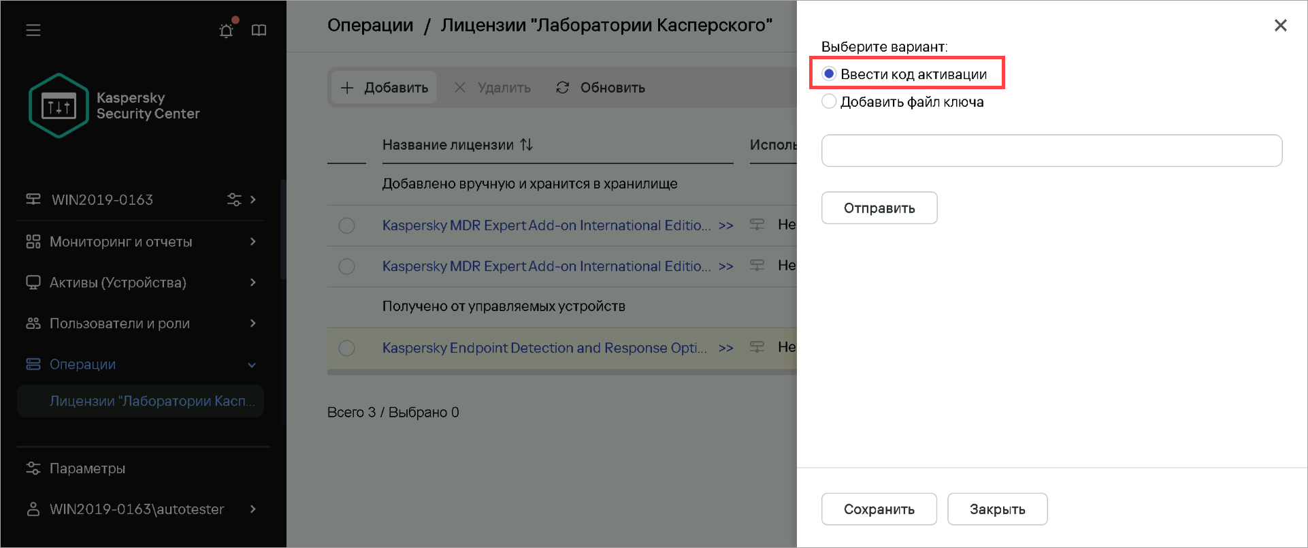
Task: Select "Enter activation code" radio option
Action: click(x=829, y=74)
